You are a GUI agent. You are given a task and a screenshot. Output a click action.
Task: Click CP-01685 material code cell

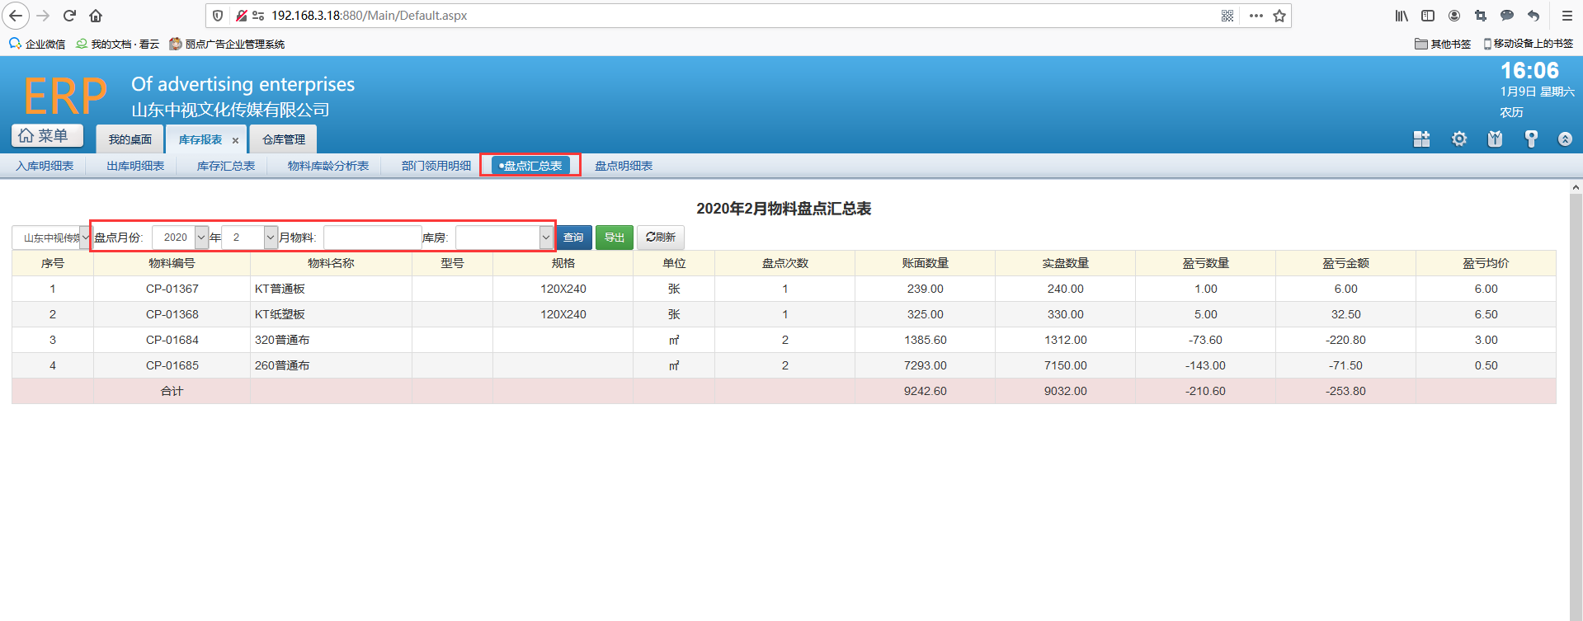[x=172, y=365]
